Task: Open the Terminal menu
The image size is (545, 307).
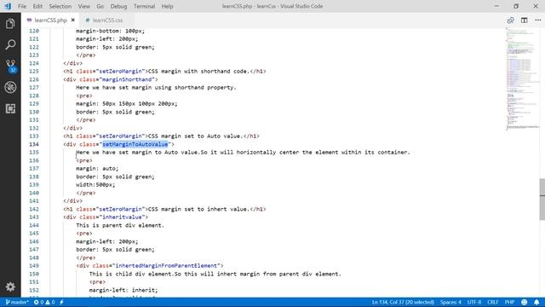Action: point(144,6)
